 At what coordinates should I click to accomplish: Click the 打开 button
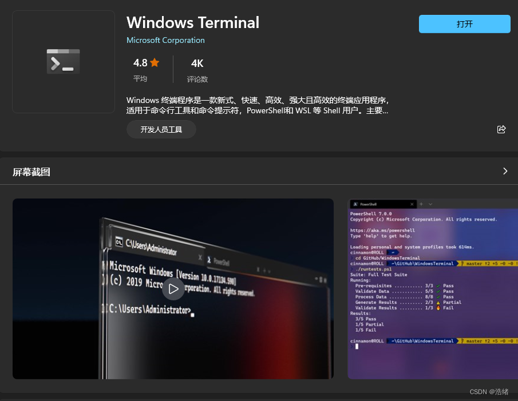464,24
